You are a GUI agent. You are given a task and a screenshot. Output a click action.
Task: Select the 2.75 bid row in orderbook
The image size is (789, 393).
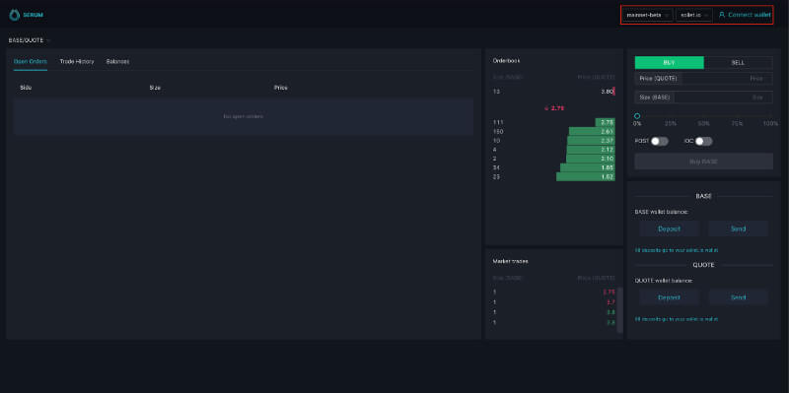(553, 122)
